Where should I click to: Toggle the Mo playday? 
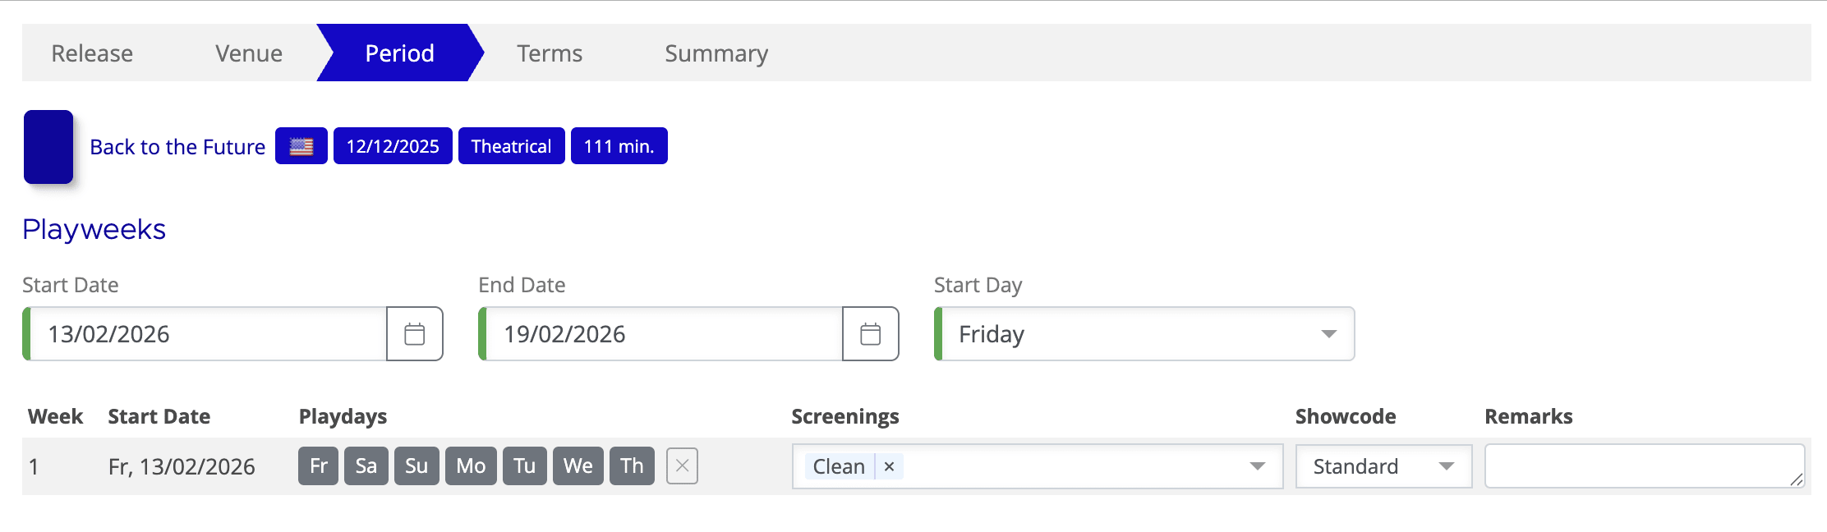[x=470, y=465]
